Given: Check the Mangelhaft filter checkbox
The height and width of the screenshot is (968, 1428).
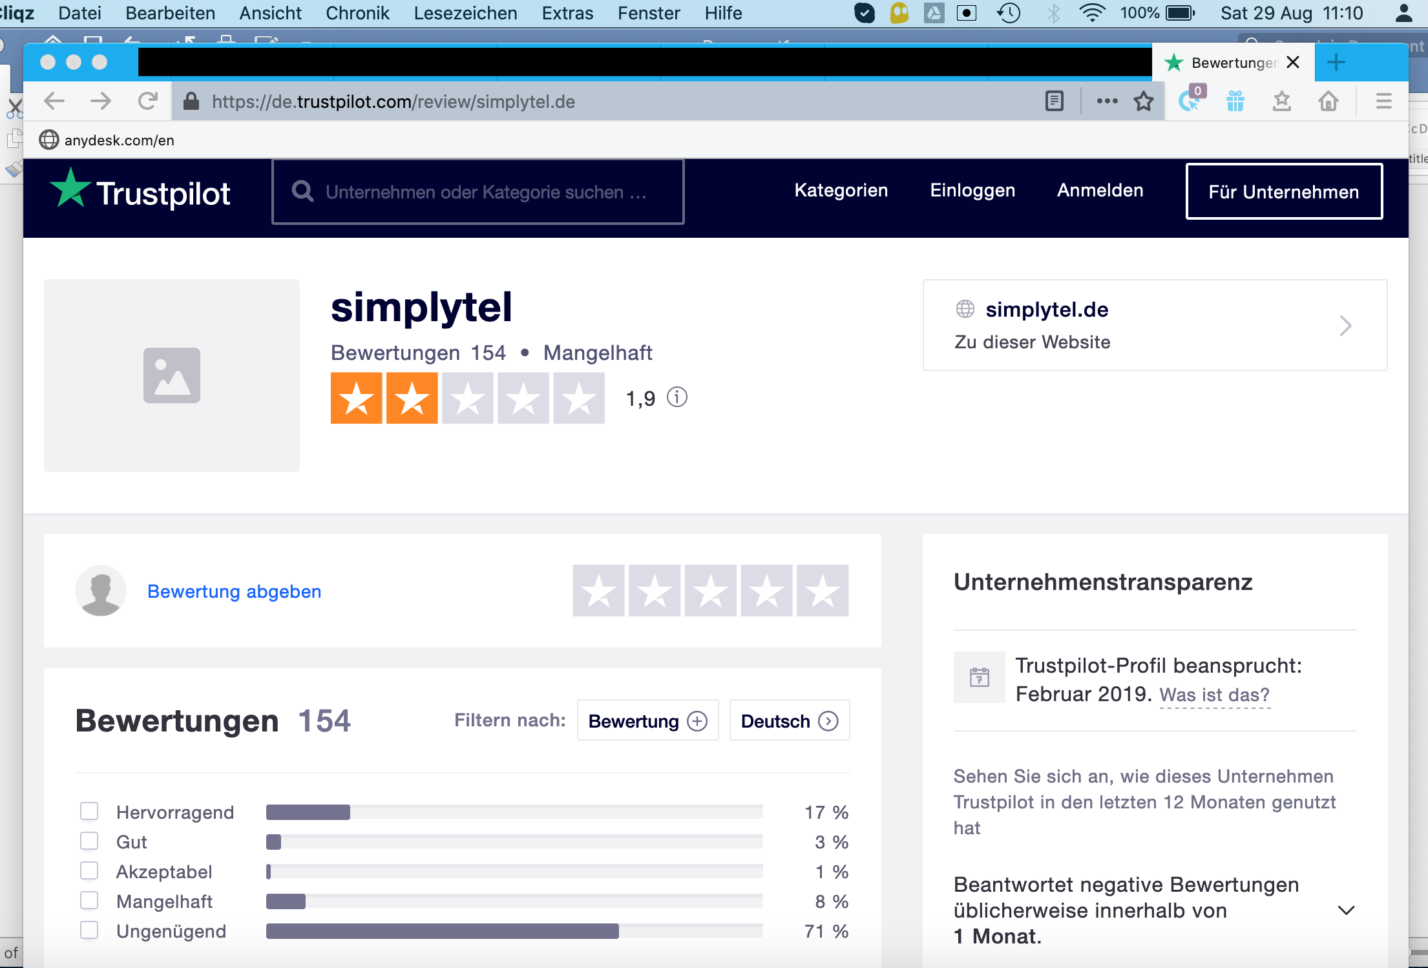Looking at the screenshot, I should [89, 900].
